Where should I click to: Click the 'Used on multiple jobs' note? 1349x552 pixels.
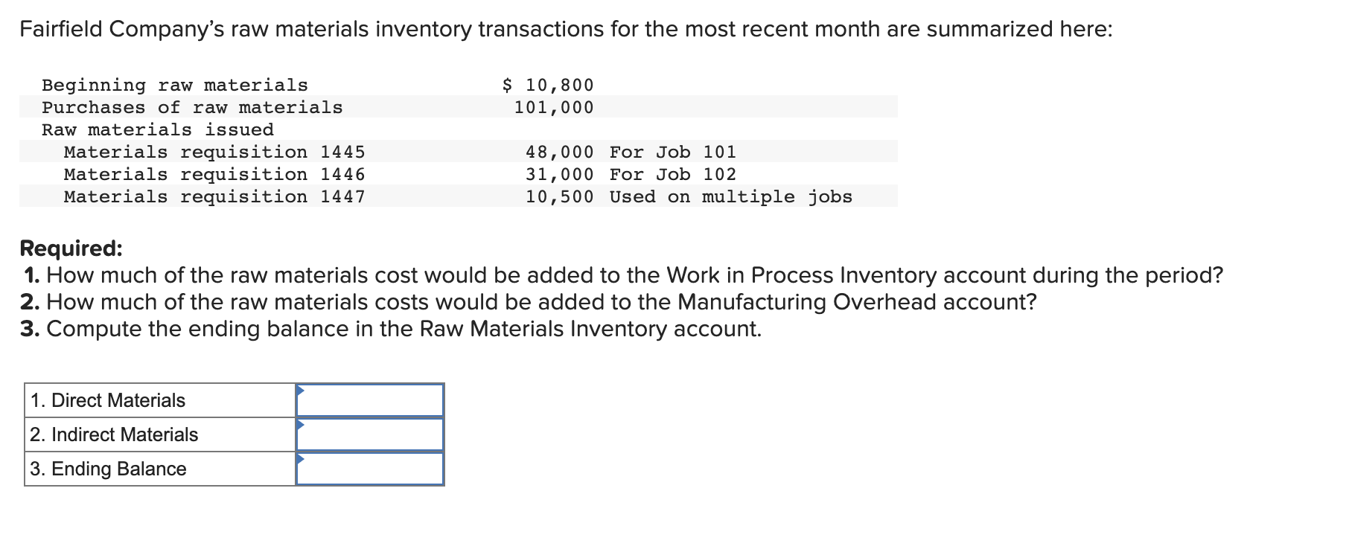731,196
